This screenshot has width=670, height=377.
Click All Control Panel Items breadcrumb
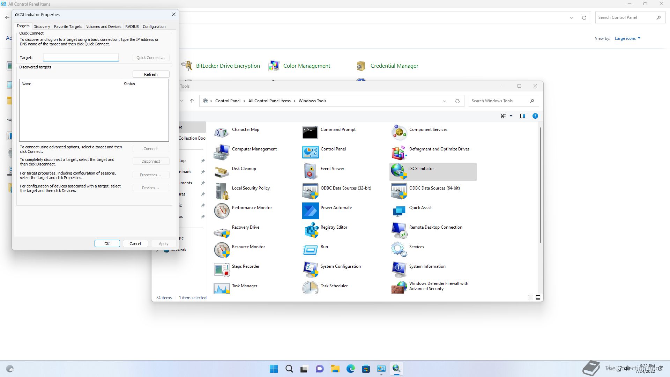pos(269,101)
